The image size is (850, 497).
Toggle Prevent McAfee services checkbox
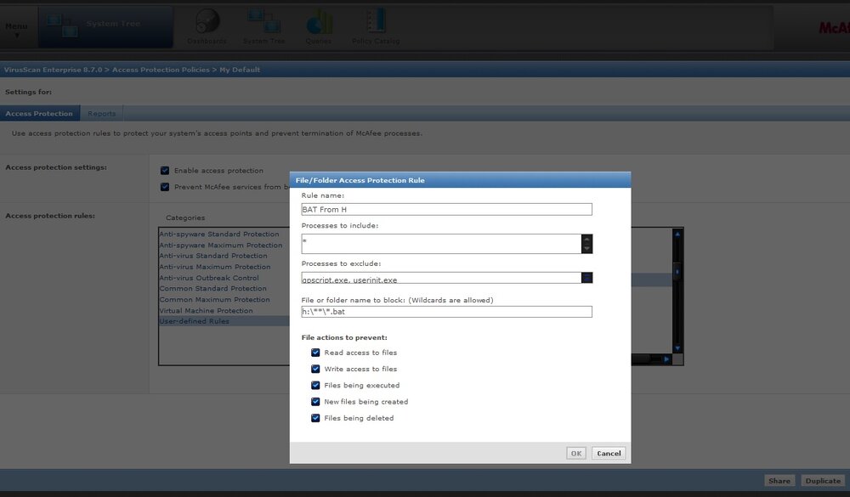(x=165, y=187)
